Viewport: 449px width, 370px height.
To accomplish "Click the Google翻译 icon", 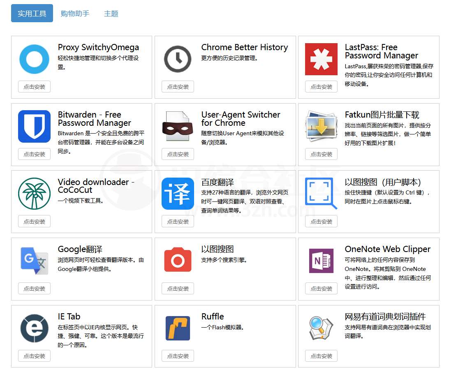I will pyautogui.click(x=34, y=261).
